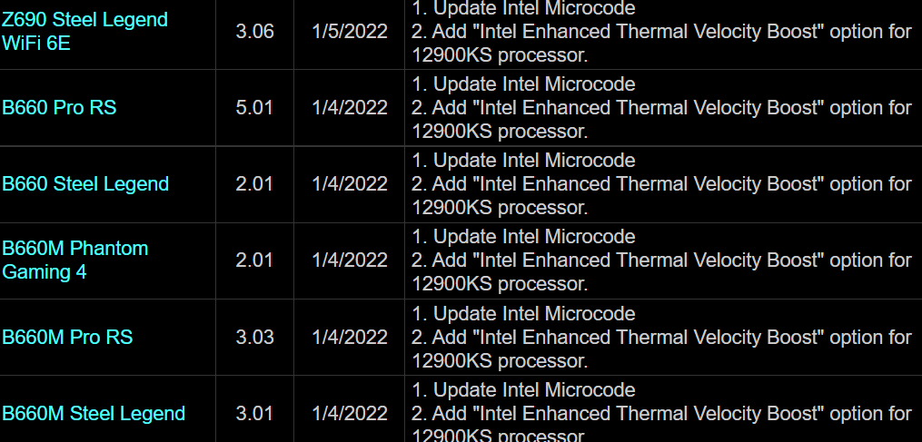Select the 5.01 version cell
The height and width of the screenshot is (442, 922).
(x=254, y=107)
